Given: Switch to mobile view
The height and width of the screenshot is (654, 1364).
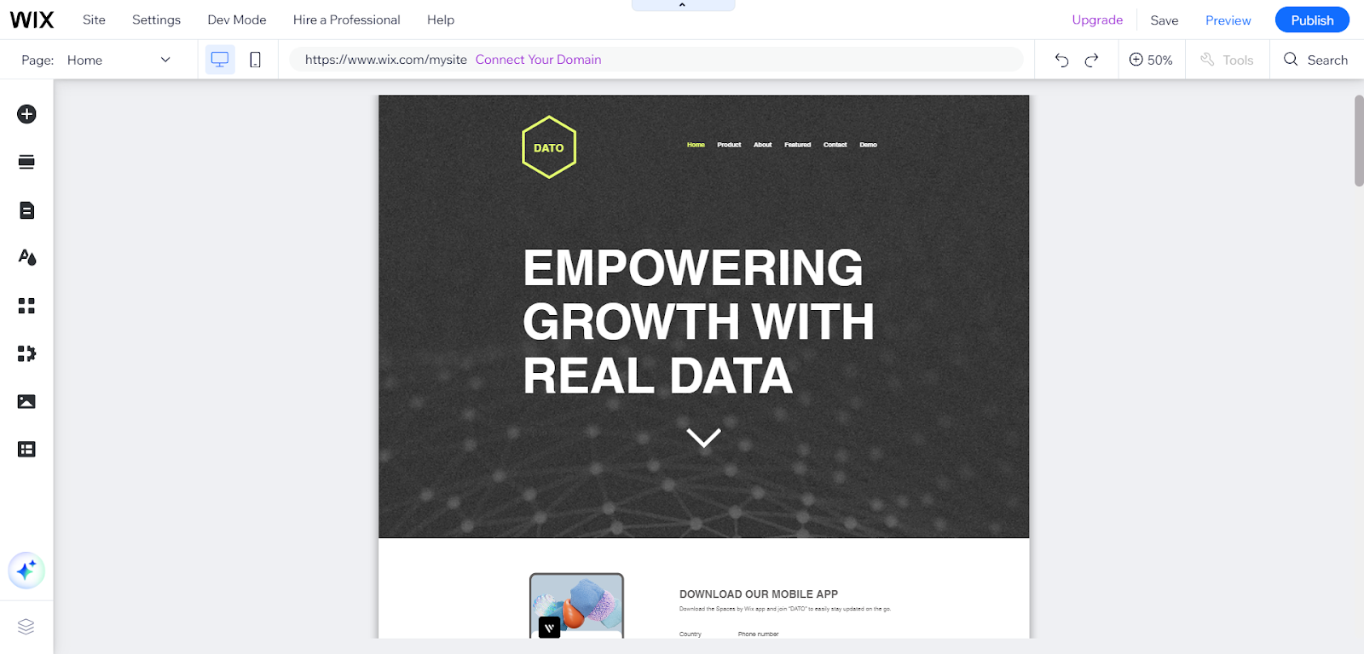Looking at the screenshot, I should [x=255, y=60].
